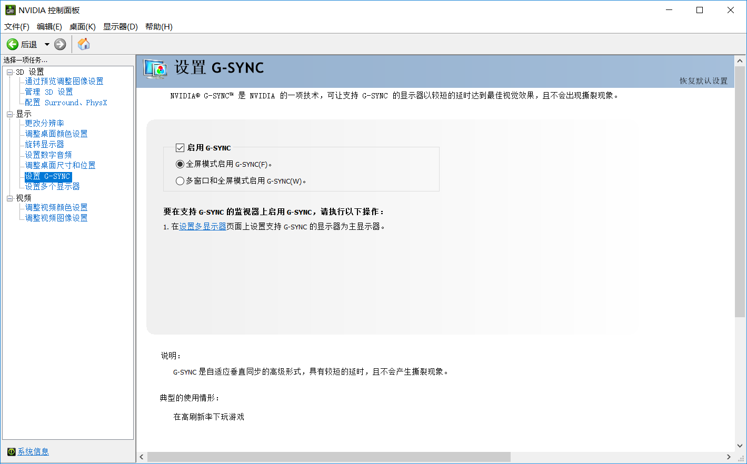Open the 文件(F) menu
Screen dimensions: 747x464
(17, 27)
